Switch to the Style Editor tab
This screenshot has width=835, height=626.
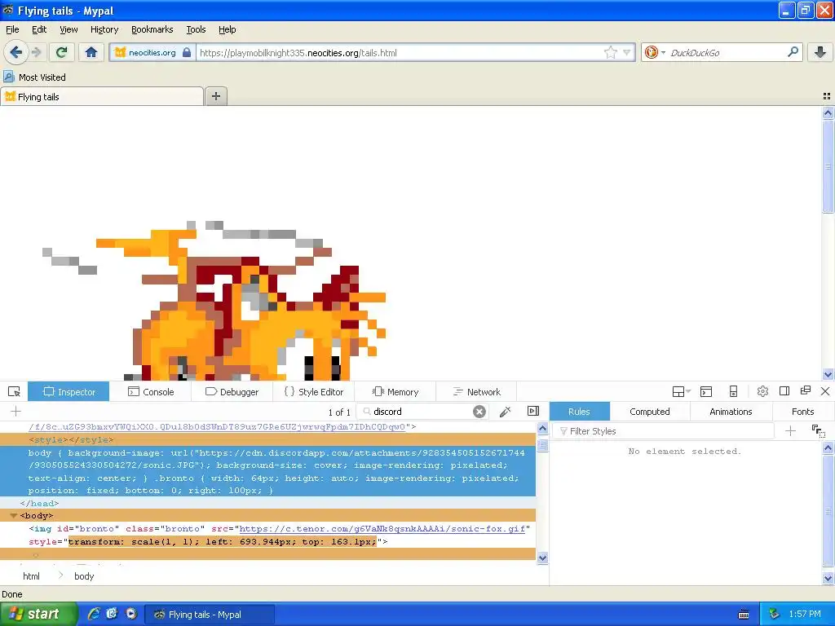[313, 392]
